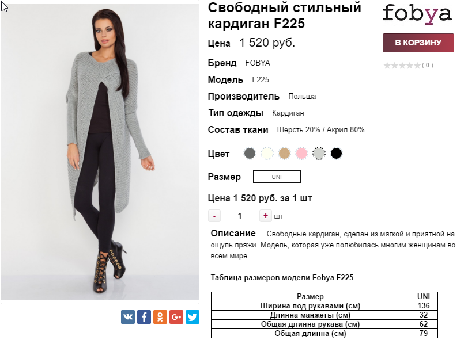
Task: Share product on VK
Action: 128,317
